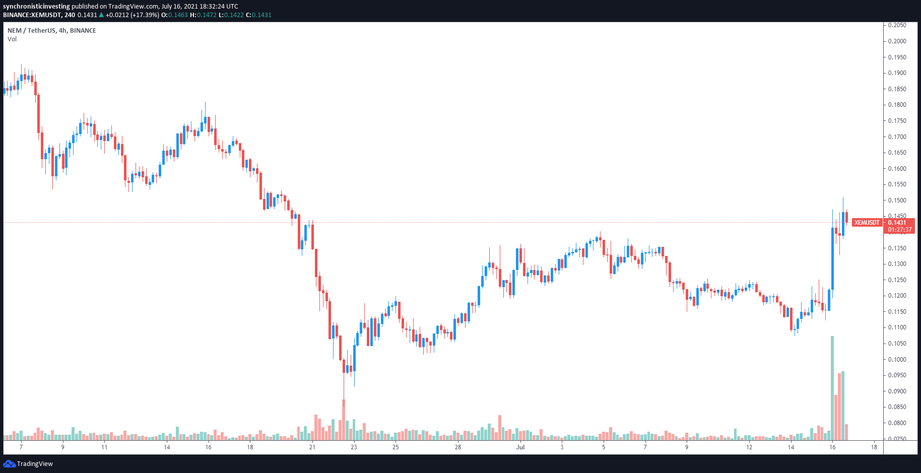
Task: Click the synchronisticinvesting author name
Action: [36, 7]
